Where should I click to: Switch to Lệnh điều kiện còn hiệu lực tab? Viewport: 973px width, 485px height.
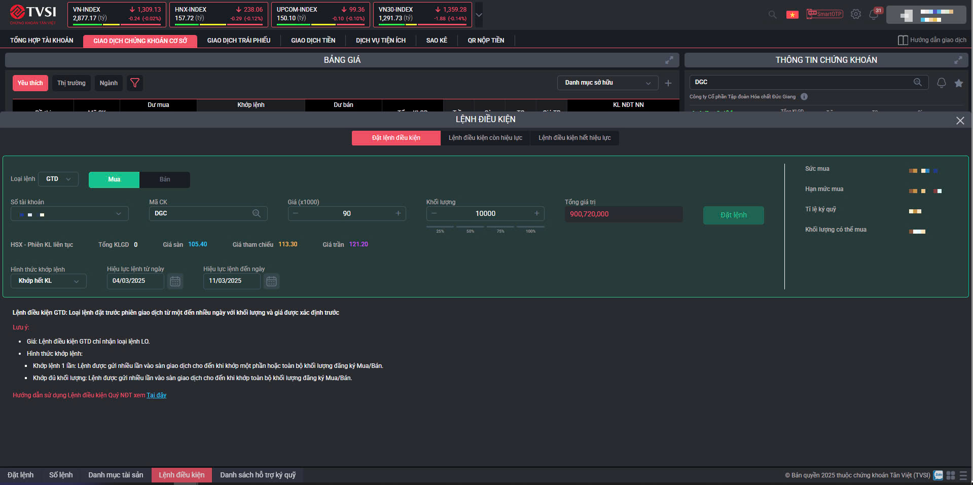[485, 138]
